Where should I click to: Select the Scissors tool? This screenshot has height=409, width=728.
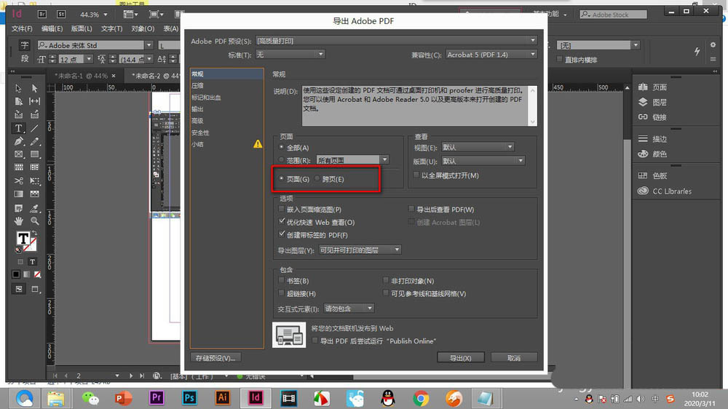(x=19, y=180)
